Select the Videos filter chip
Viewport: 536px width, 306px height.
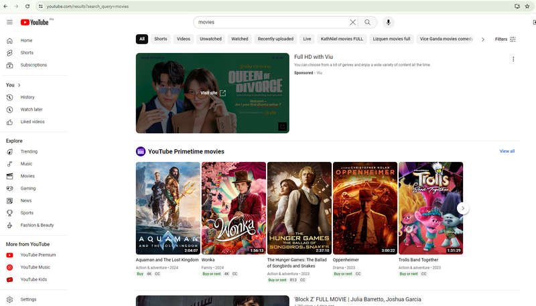(184, 39)
